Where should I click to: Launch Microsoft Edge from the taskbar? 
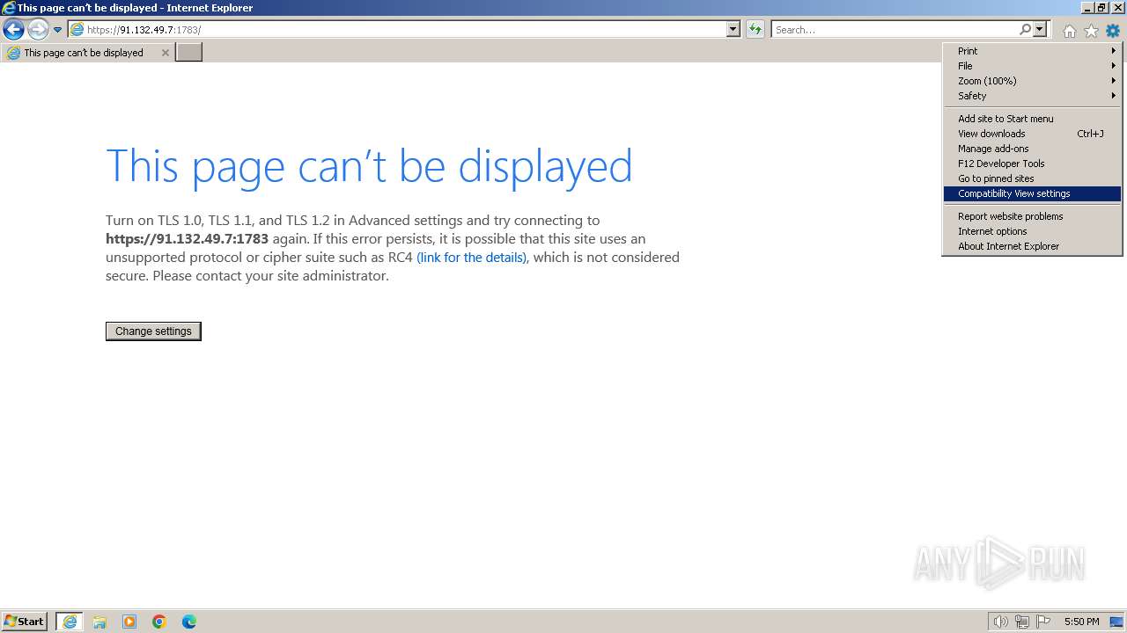coord(189,622)
